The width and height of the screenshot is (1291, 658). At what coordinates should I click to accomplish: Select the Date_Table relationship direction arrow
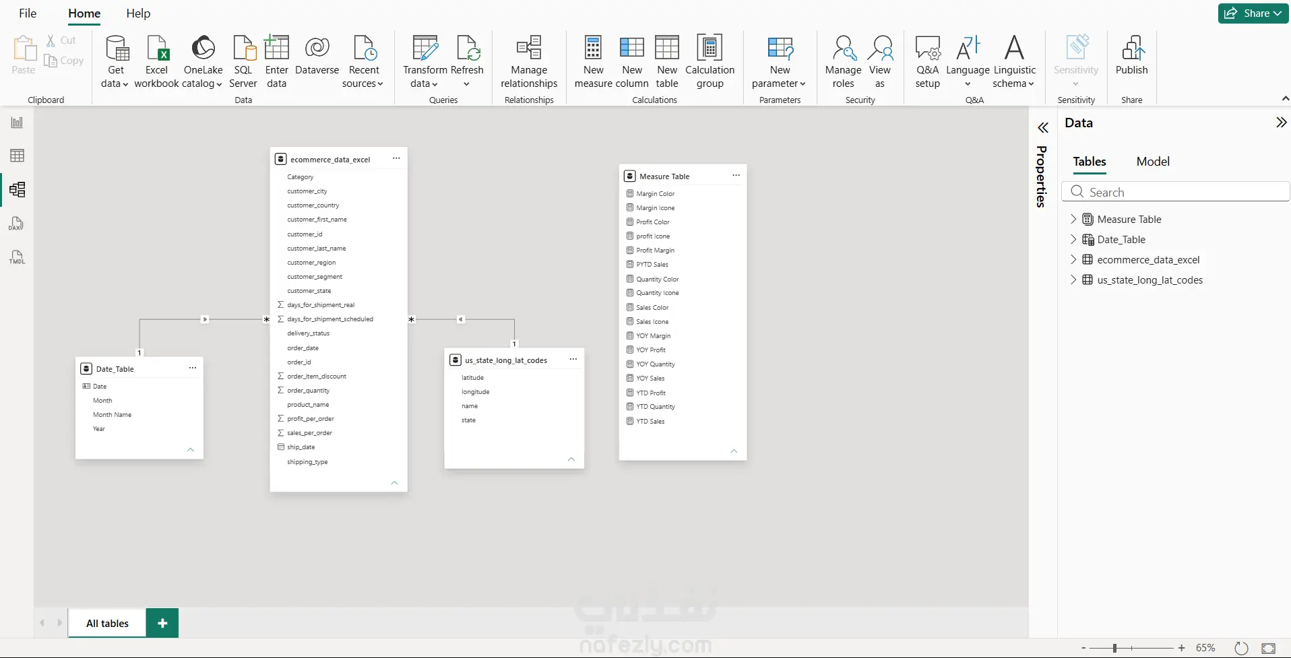(x=205, y=319)
